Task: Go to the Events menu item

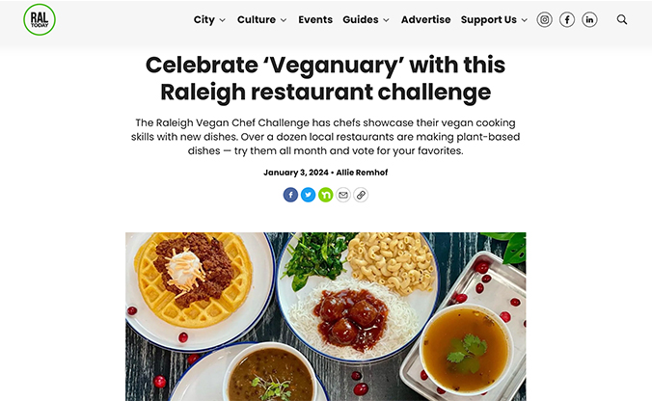Action: 315,19
